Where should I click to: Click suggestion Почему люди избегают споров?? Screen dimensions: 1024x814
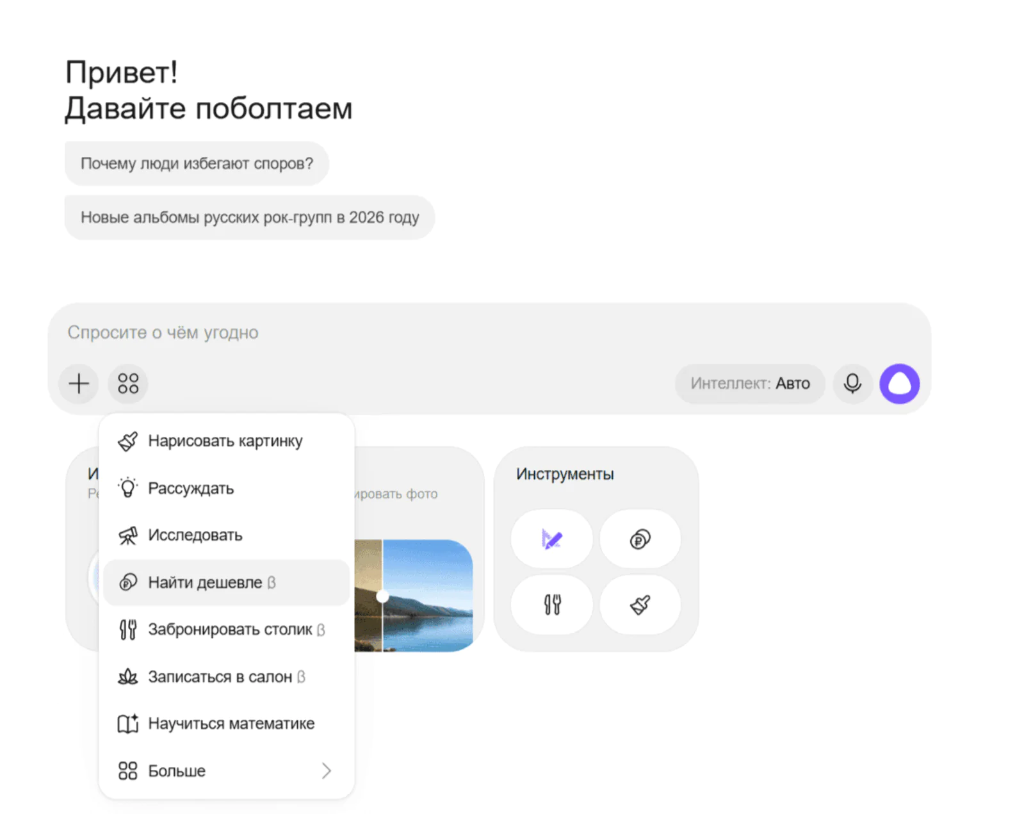click(197, 163)
